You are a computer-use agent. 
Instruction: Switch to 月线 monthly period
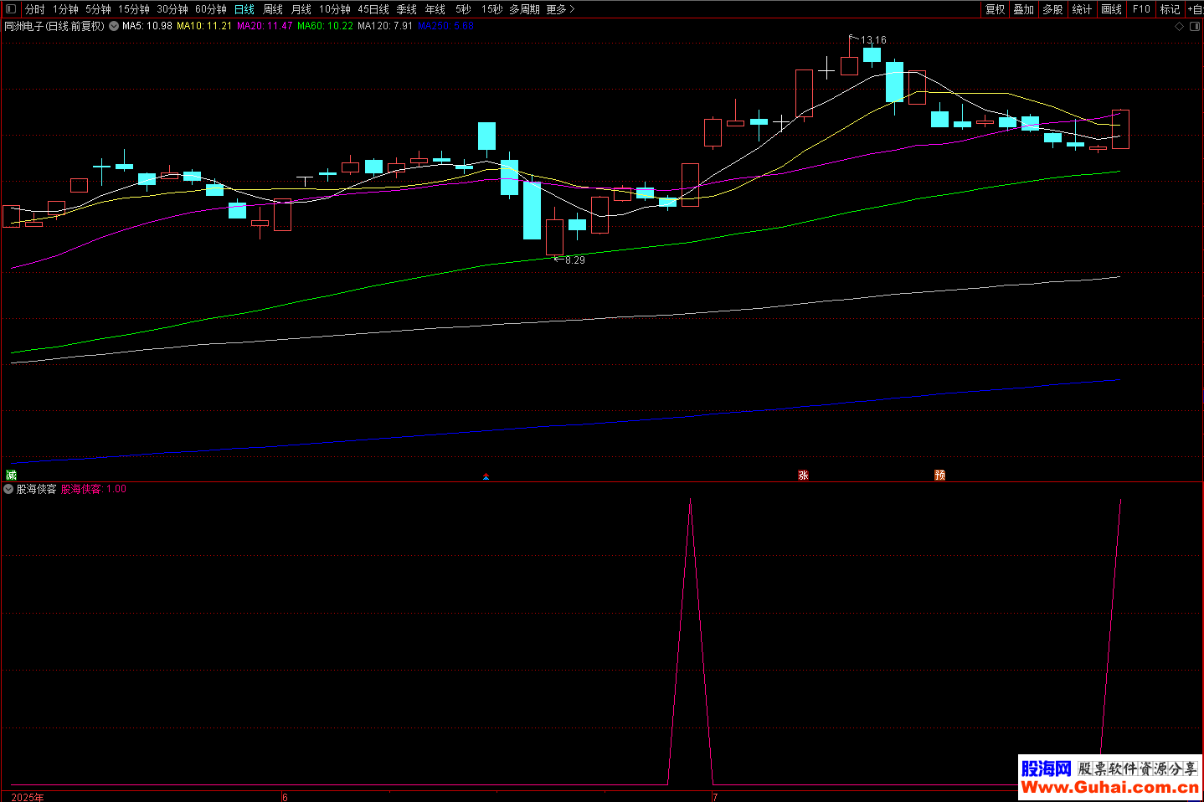[x=301, y=9]
